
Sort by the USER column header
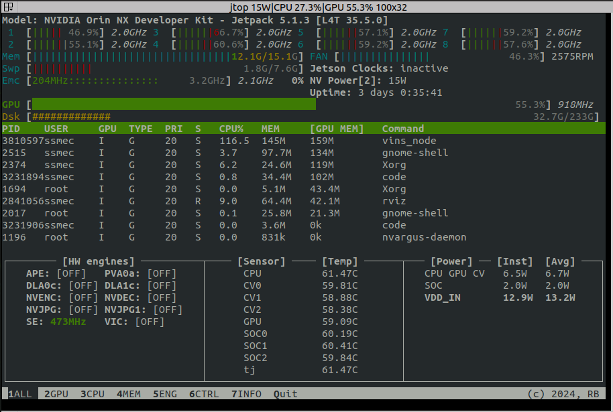[56, 129]
